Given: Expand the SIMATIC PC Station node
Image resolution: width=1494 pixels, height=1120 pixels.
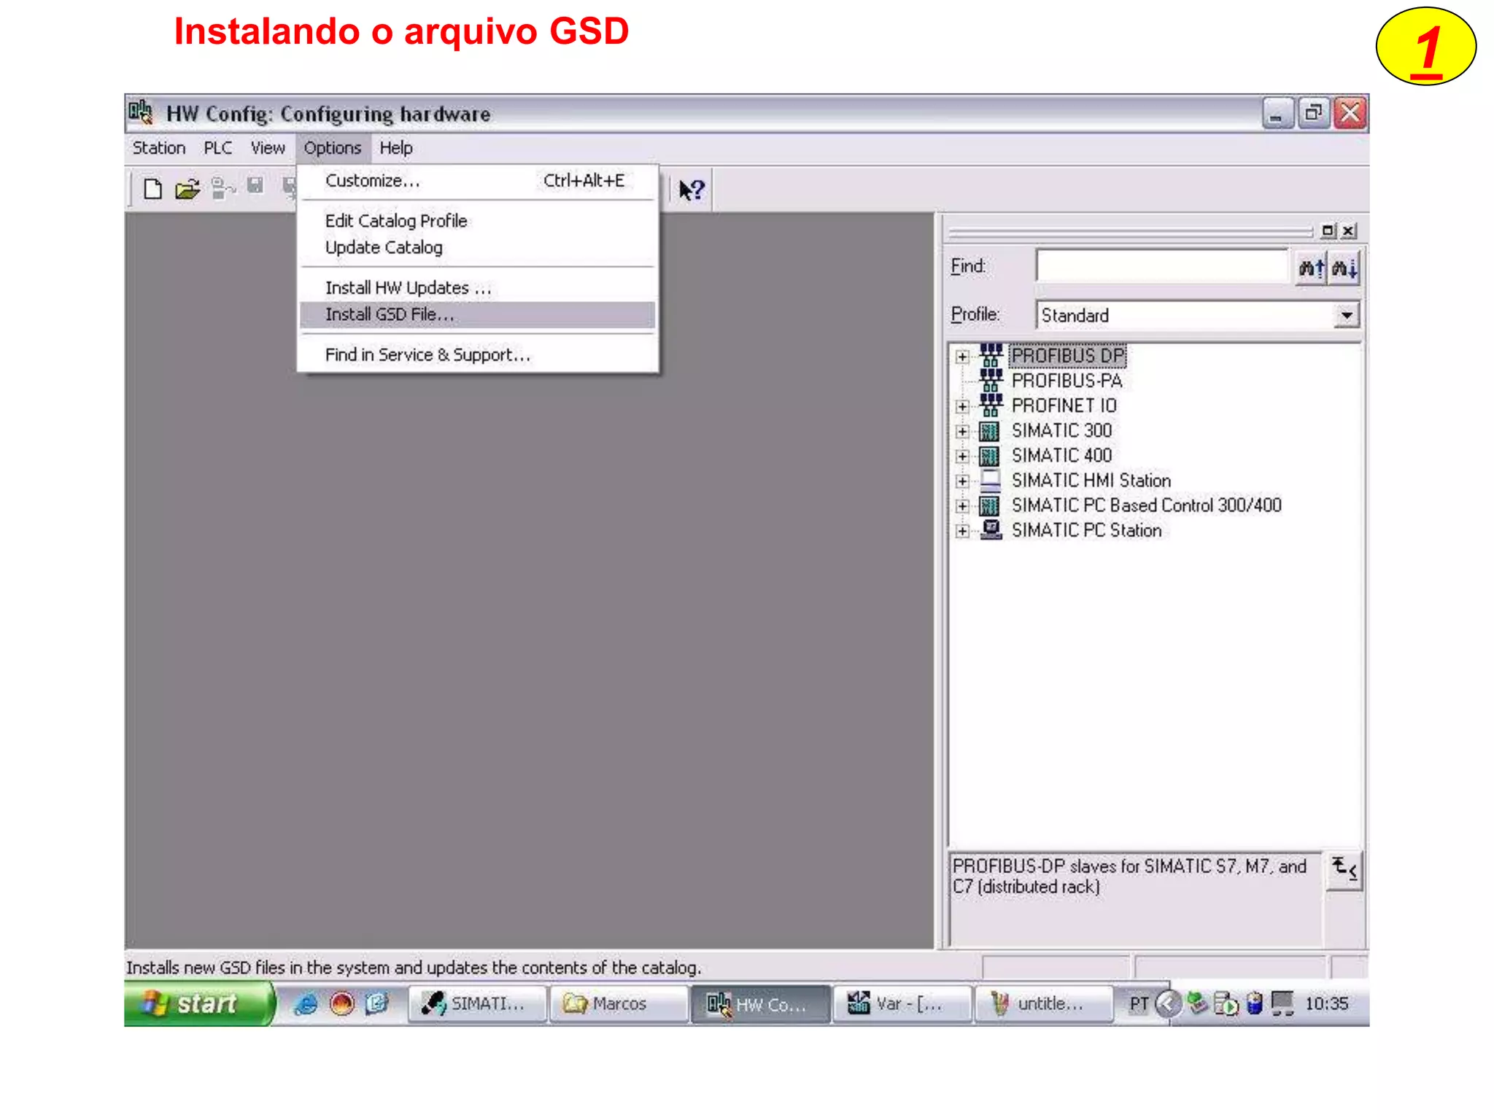Looking at the screenshot, I should point(962,531).
